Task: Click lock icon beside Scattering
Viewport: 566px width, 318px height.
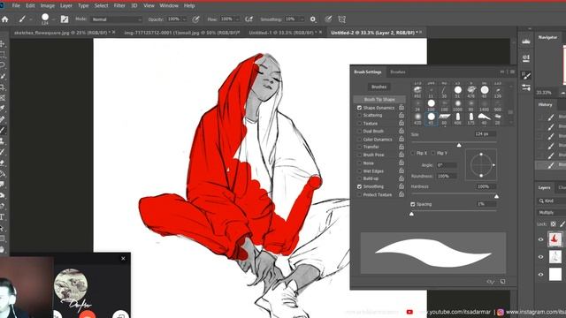Action: click(x=401, y=115)
